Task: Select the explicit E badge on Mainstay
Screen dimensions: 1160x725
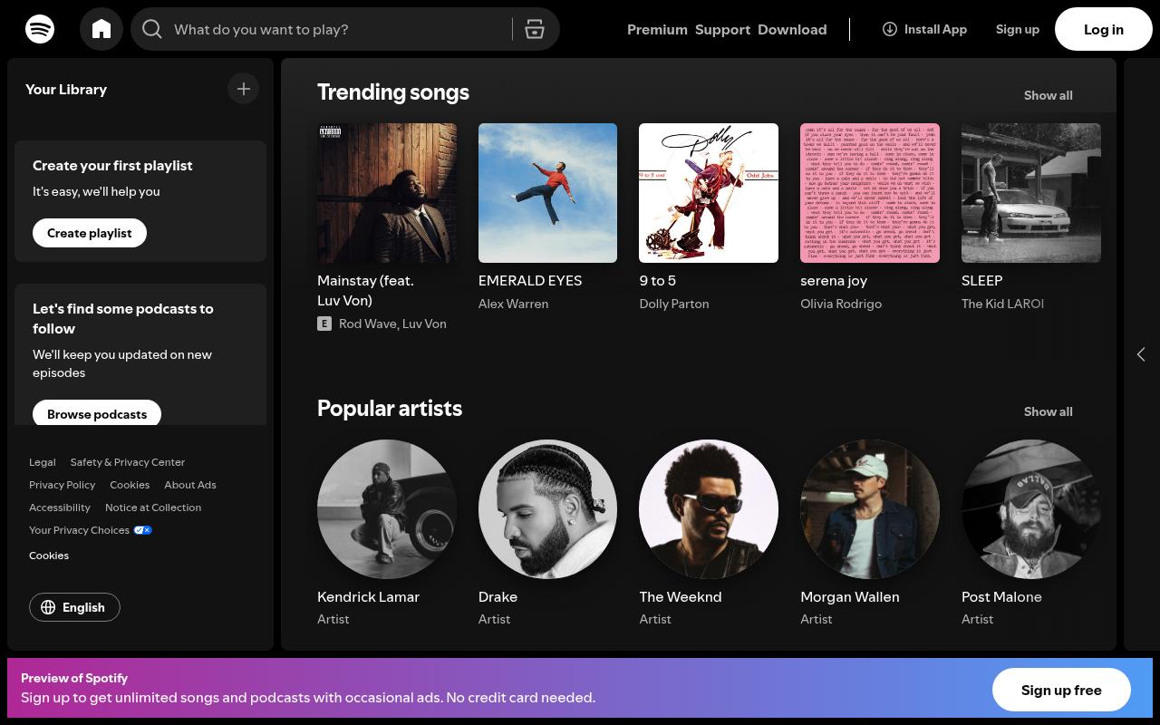Action: point(324,324)
